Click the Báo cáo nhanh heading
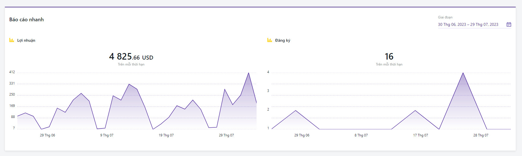Viewport: 522px width, 156px height. [x=27, y=20]
